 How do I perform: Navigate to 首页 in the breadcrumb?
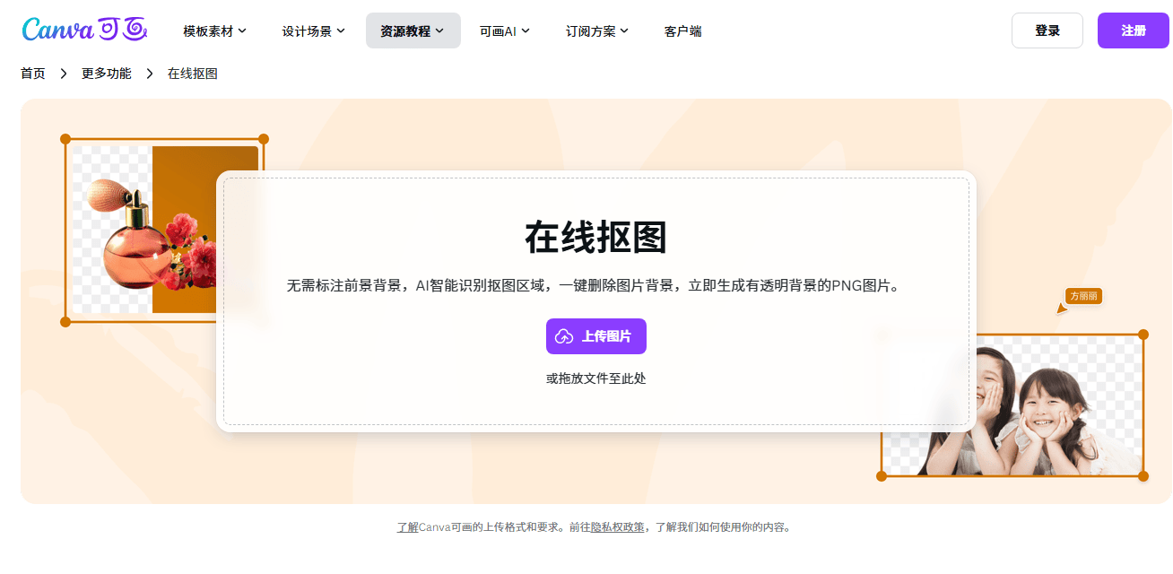pos(33,74)
